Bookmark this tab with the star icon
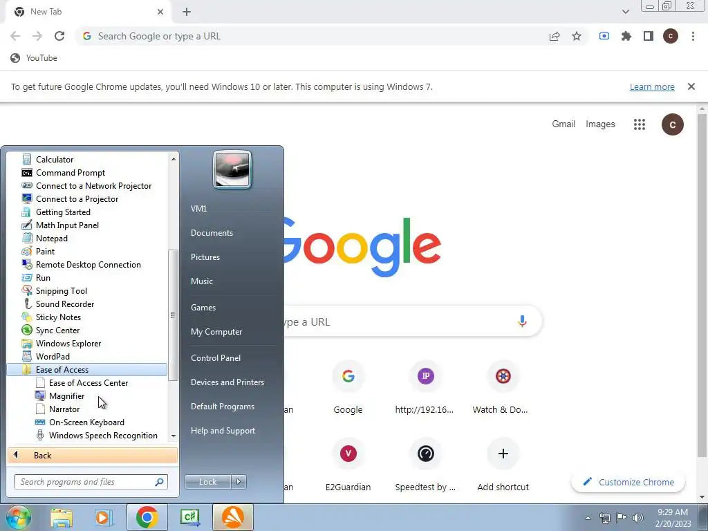The width and height of the screenshot is (708, 531). coord(577,36)
